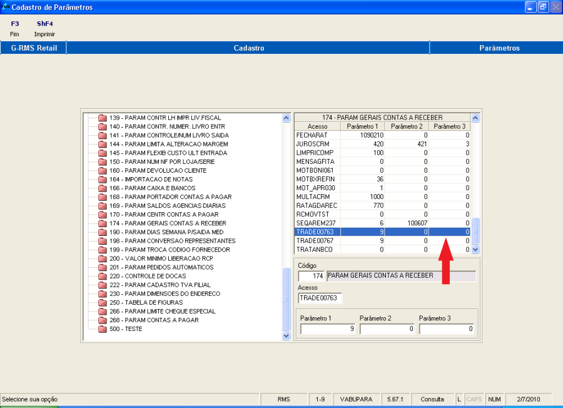Click the Cadastro header bar
Image resolution: width=563 pixels, height=408 pixels.
[x=248, y=48]
